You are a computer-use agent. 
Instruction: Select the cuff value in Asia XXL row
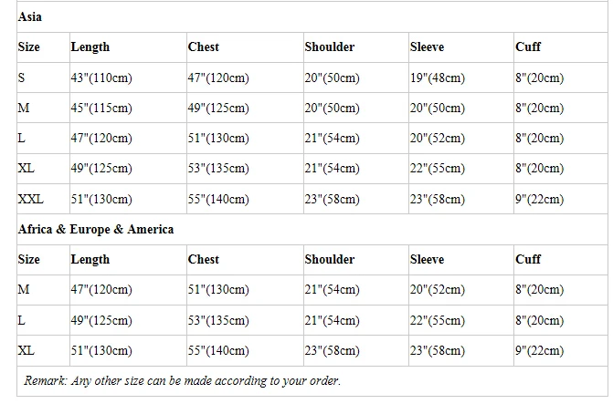tap(539, 199)
